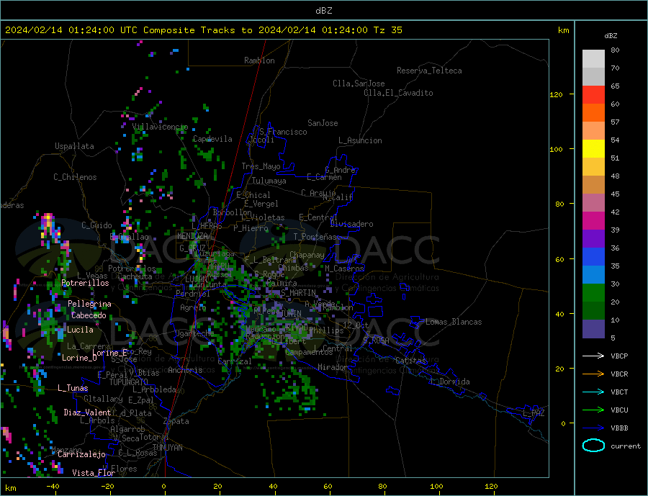Pick the bright yellow 51-54 dBZ swatch

[593, 149]
